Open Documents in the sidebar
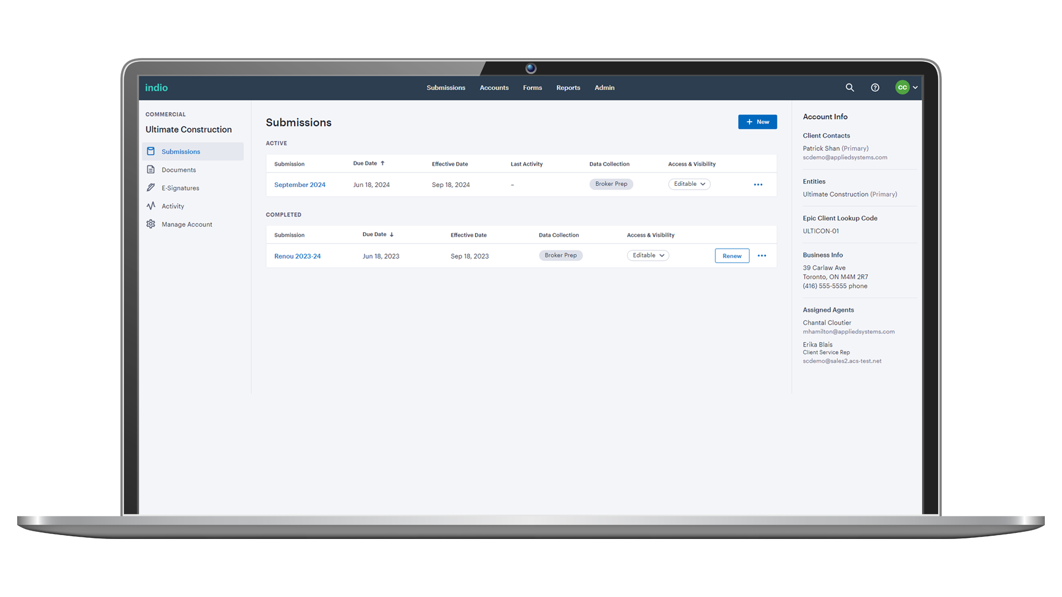The width and height of the screenshot is (1062, 597). click(x=178, y=170)
